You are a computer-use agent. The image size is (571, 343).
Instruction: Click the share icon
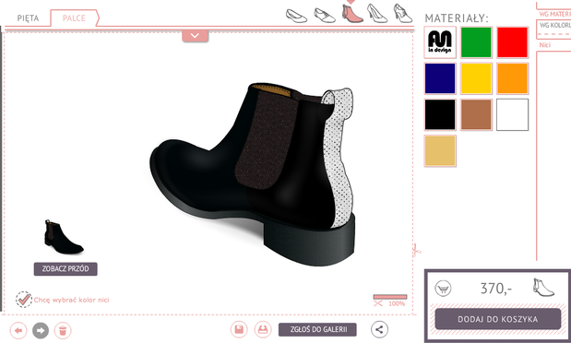pos(379,329)
